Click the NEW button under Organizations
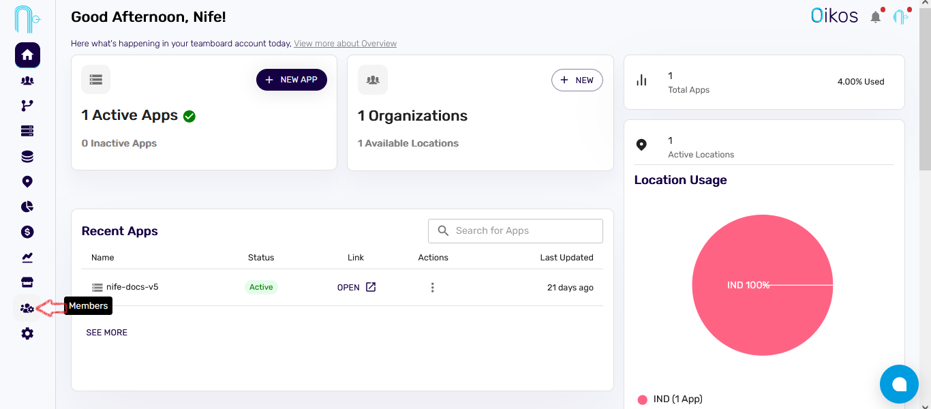 tap(577, 80)
